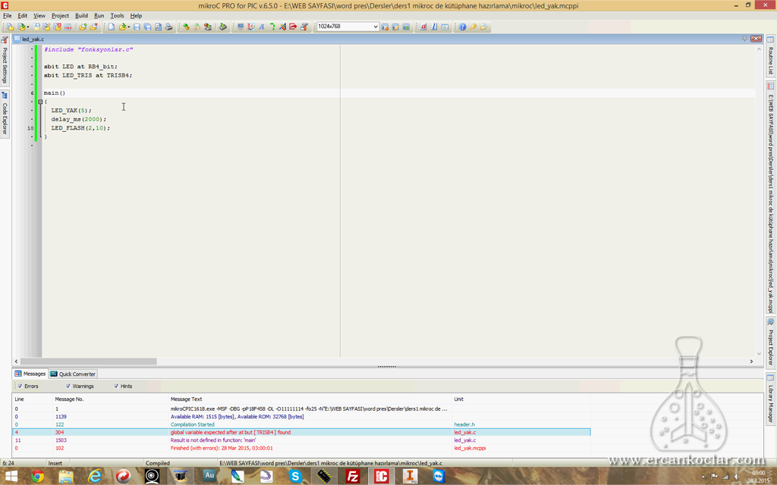Collapse the main function code fold

[40, 102]
